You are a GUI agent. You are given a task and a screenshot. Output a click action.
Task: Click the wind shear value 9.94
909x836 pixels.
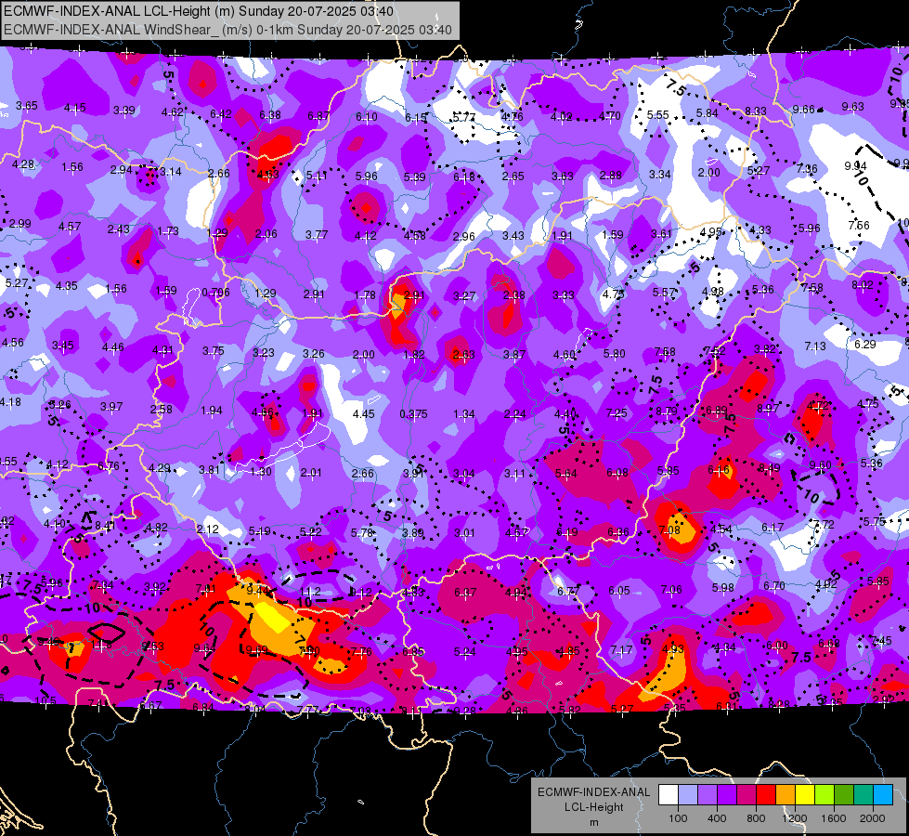coord(856,166)
